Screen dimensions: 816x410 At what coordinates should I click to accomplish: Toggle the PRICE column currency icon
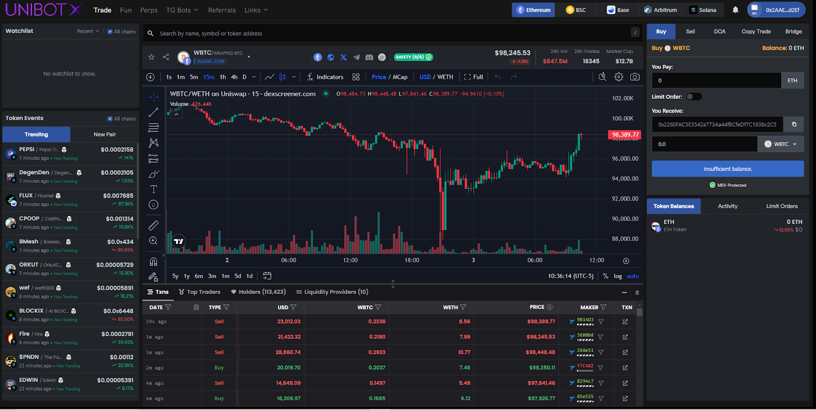[x=549, y=307]
